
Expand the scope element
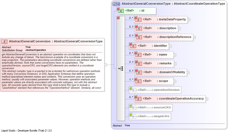[175, 81]
